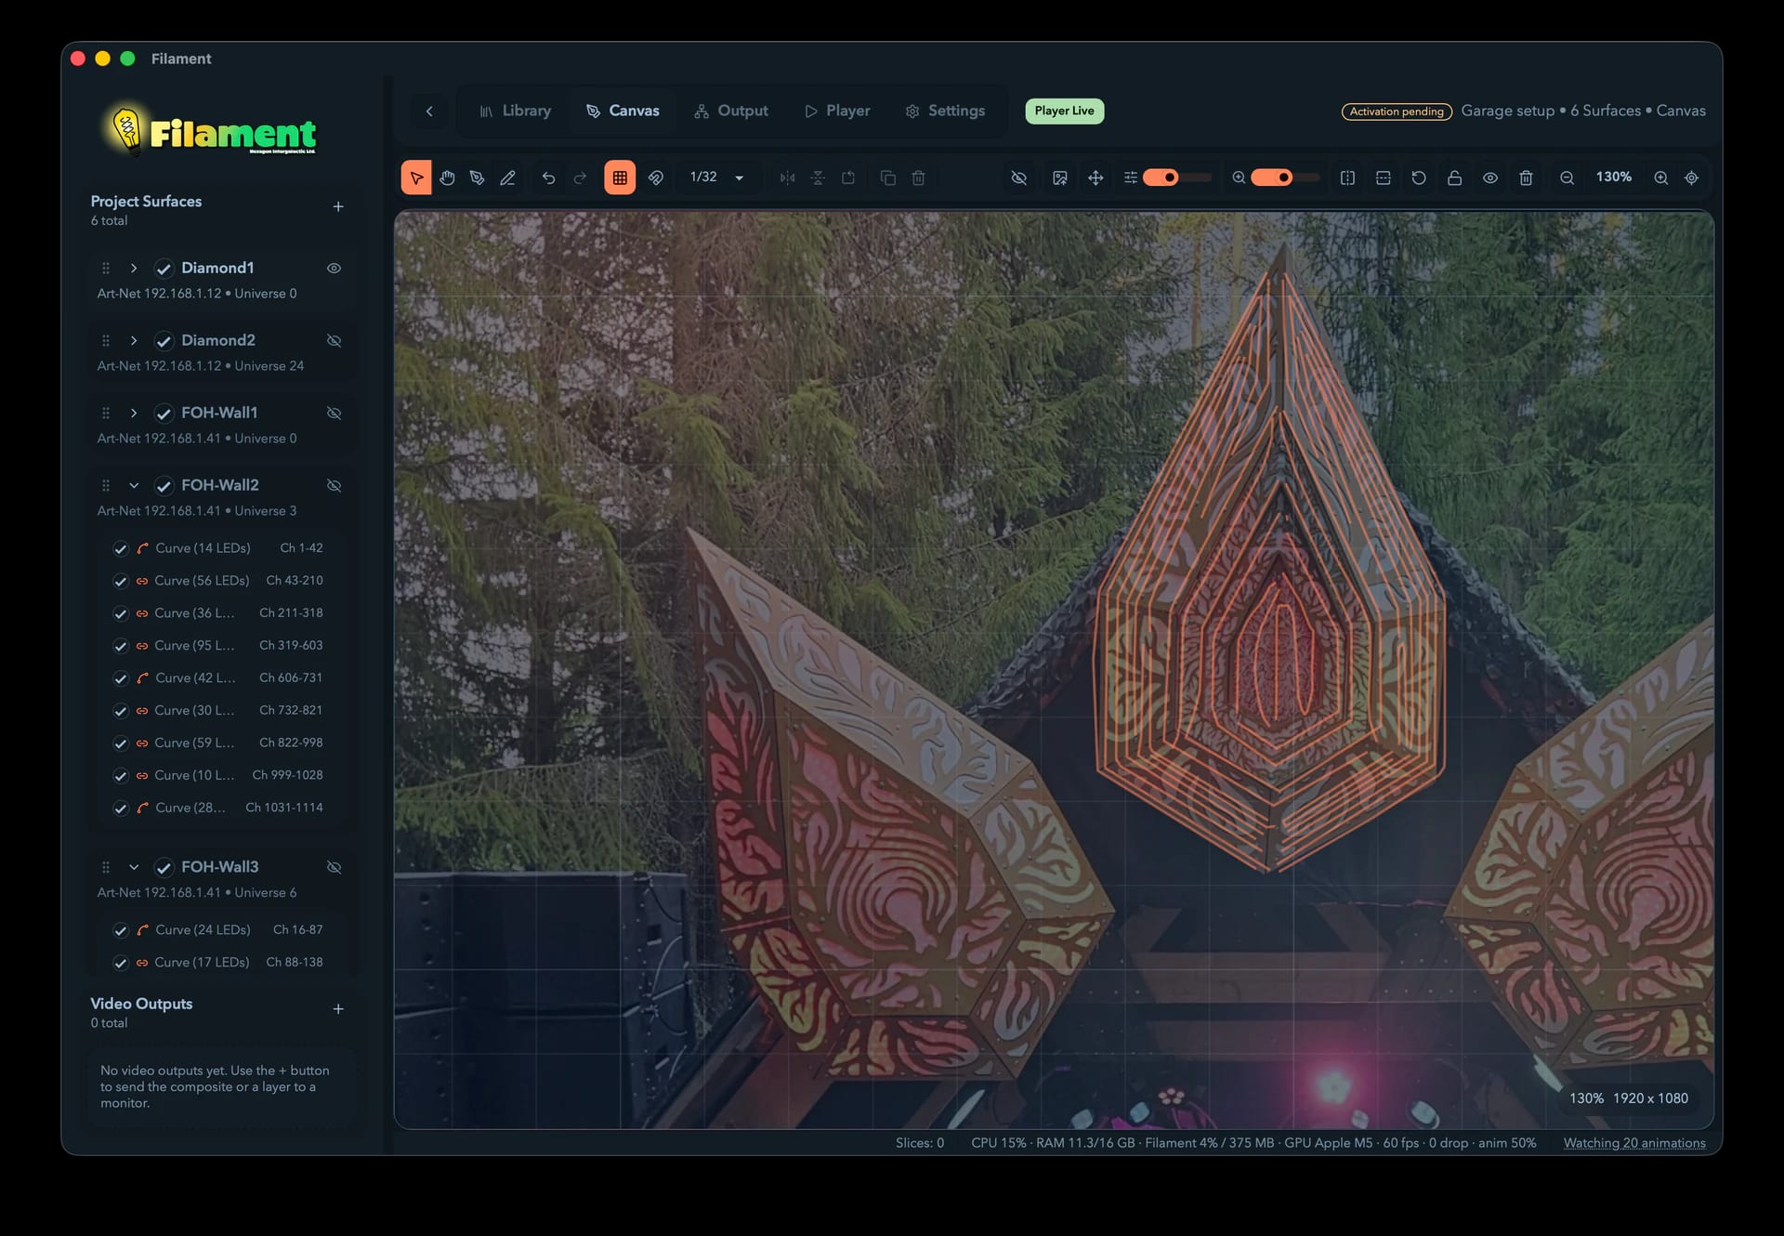Click the 130% zoom value in toolbar
Image resolution: width=1784 pixels, height=1236 pixels.
tap(1614, 177)
